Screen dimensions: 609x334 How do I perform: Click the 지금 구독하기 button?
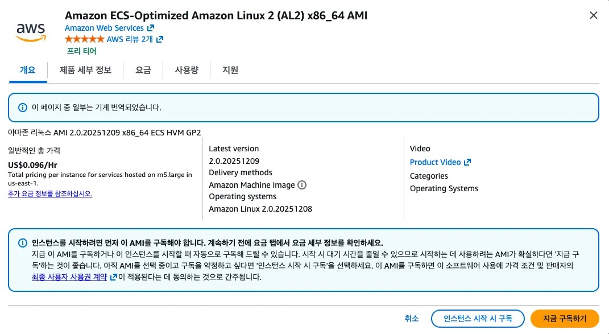565,318
